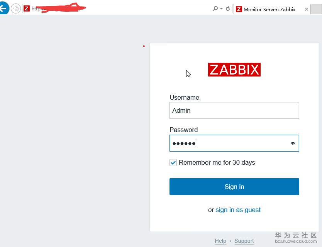Reveal password using the eye icon
322x247 pixels.
293,143
